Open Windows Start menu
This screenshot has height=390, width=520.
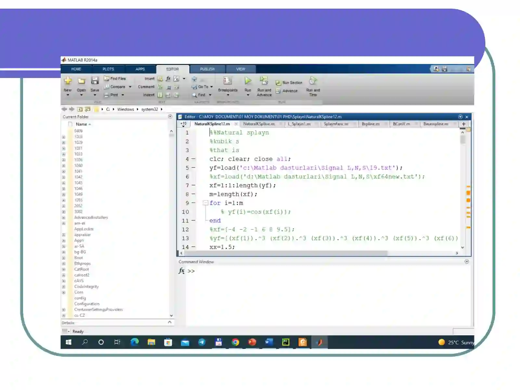point(69,342)
